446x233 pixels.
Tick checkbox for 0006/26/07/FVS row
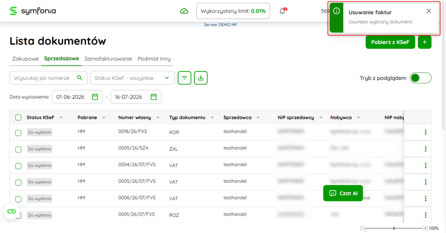pyautogui.click(x=18, y=199)
